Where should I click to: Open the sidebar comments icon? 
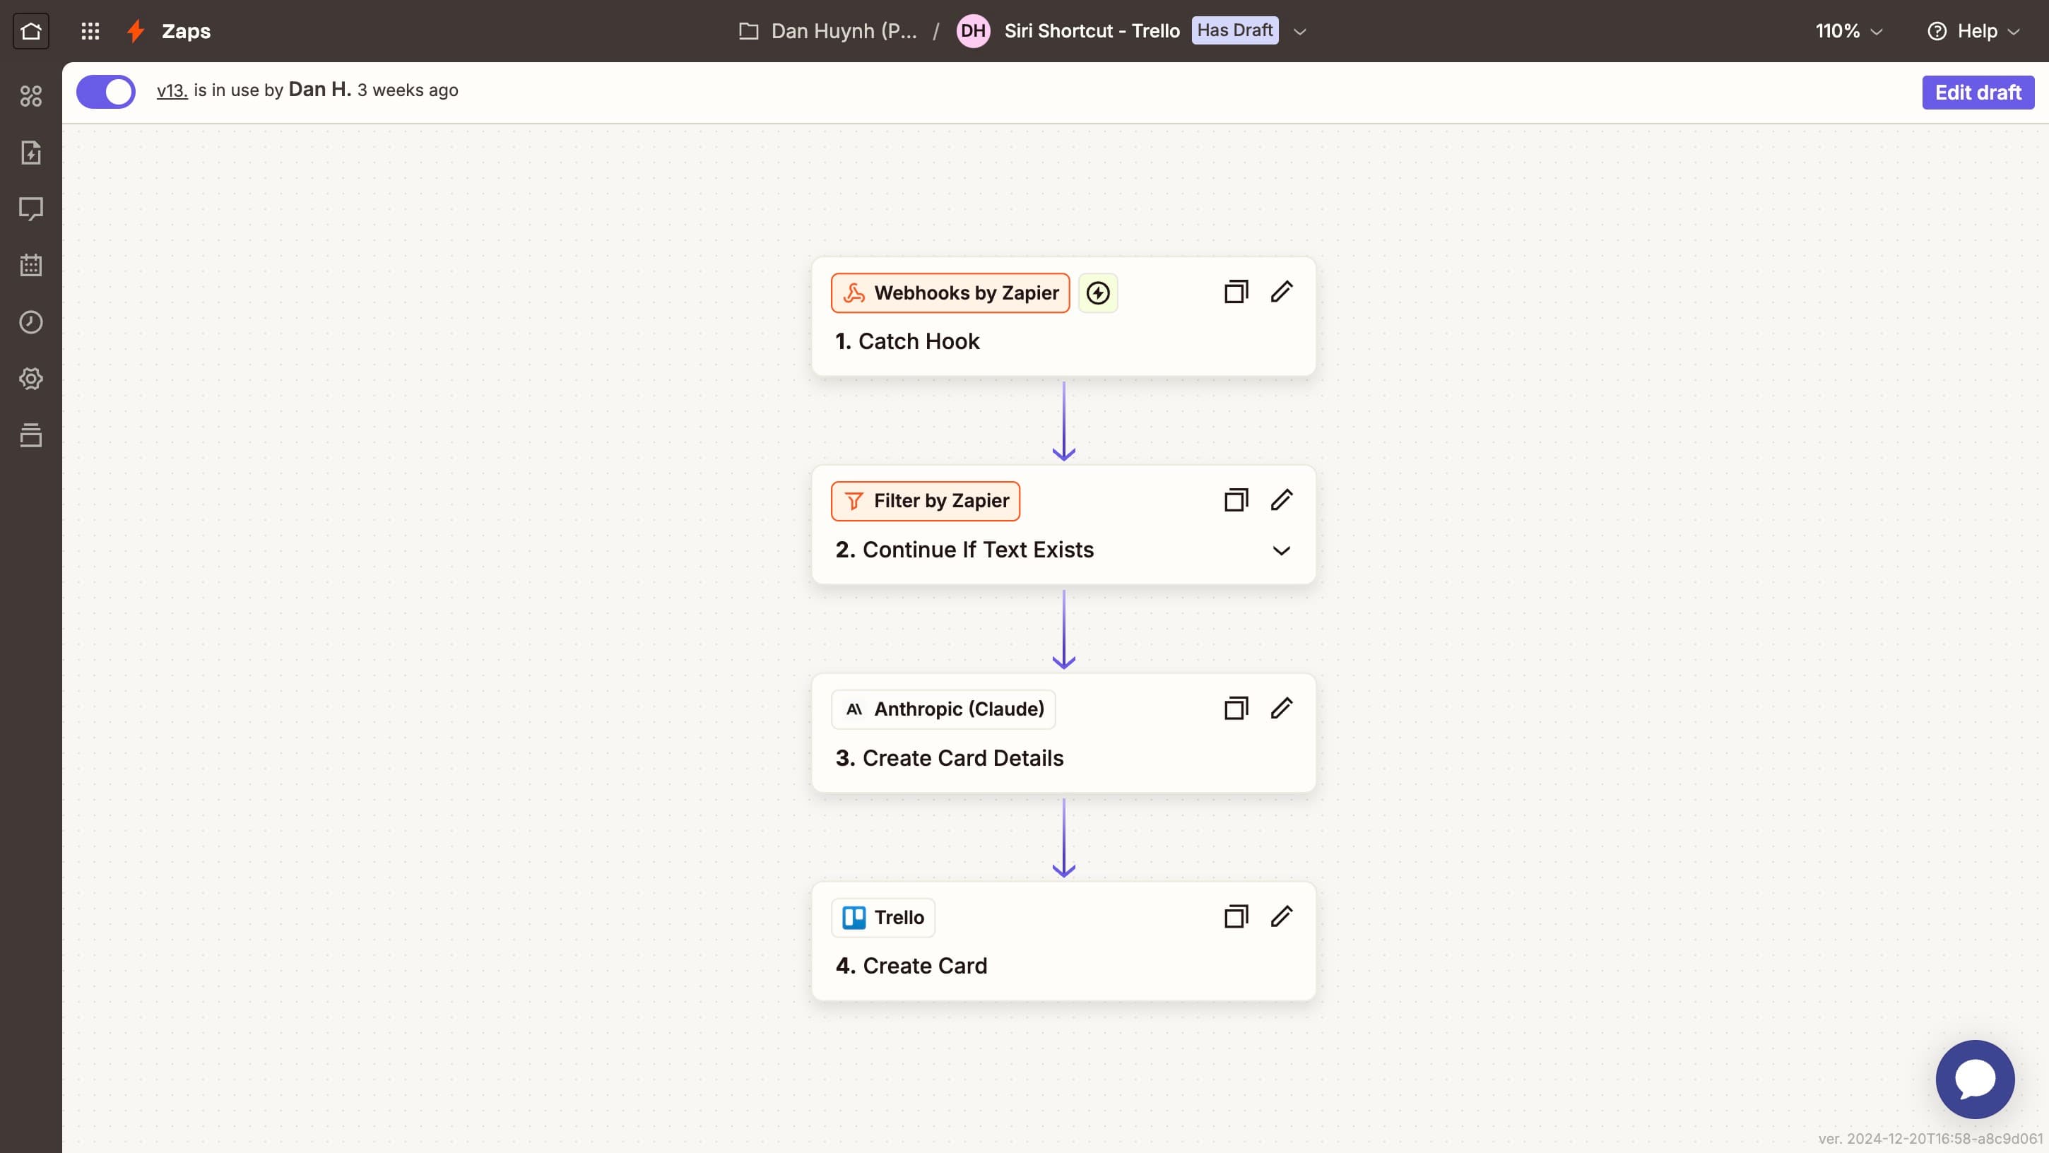click(31, 209)
